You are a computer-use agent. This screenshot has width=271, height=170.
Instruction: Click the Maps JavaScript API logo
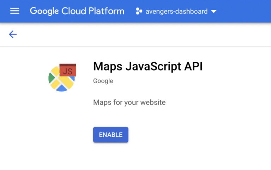click(62, 78)
